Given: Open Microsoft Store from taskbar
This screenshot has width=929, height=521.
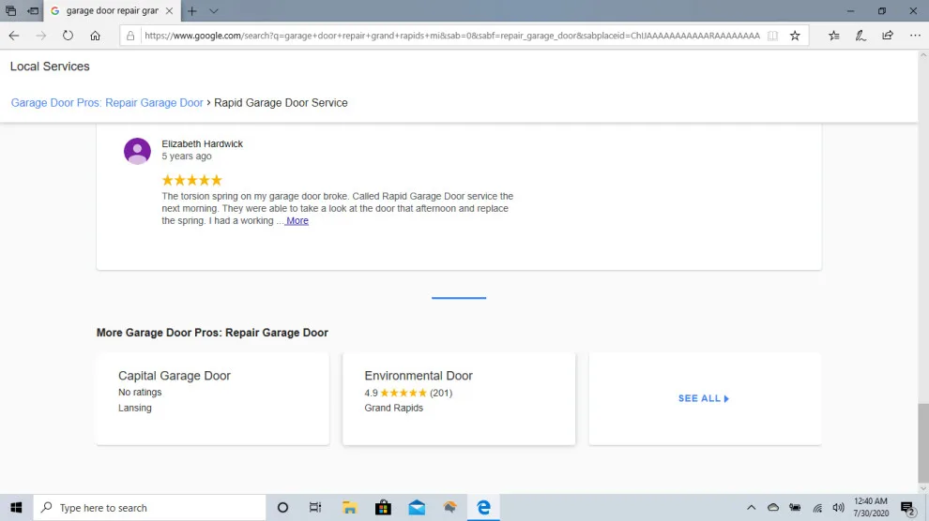Looking at the screenshot, I should 384,507.
